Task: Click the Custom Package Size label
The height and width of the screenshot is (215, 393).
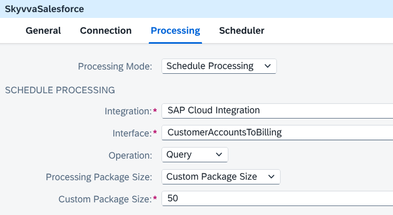Action: coord(105,199)
